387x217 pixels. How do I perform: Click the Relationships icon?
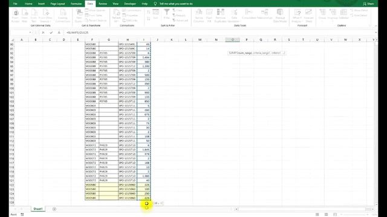coord(265,14)
